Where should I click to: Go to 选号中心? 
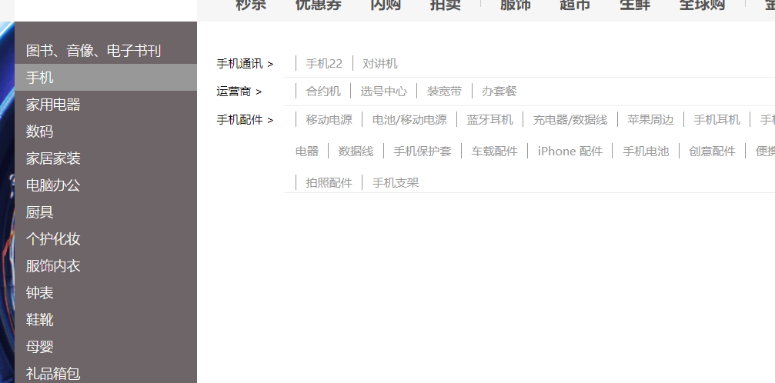point(383,92)
